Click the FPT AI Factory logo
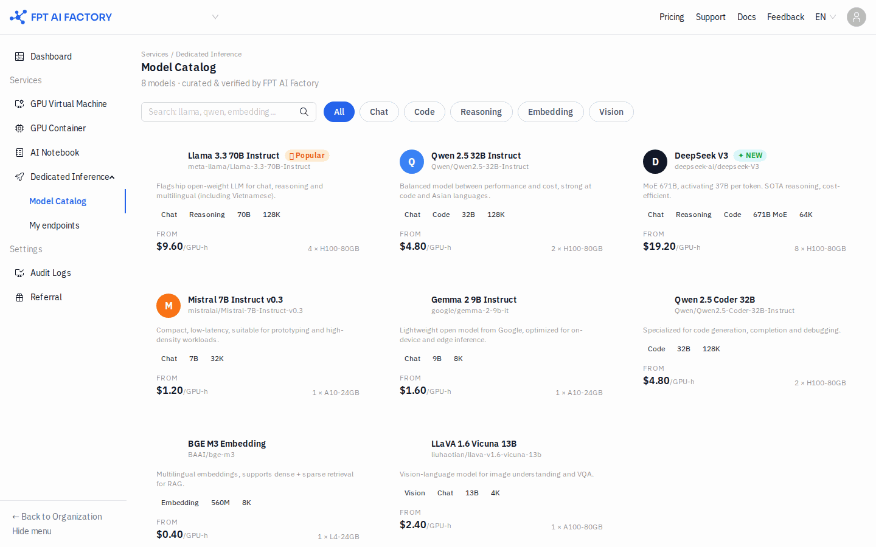 [61, 17]
